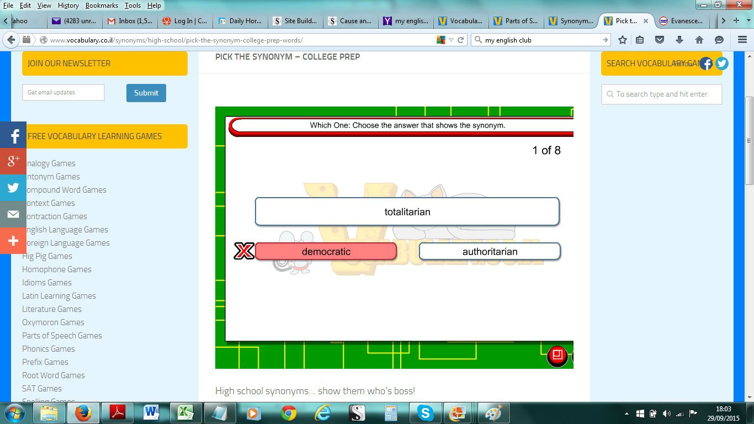Open the Firefox hamburger menu
The image size is (754, 424).
click(742, 40)
